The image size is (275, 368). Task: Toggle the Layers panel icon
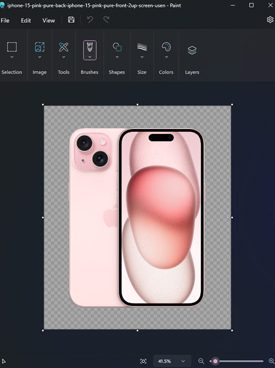[192, 50]
